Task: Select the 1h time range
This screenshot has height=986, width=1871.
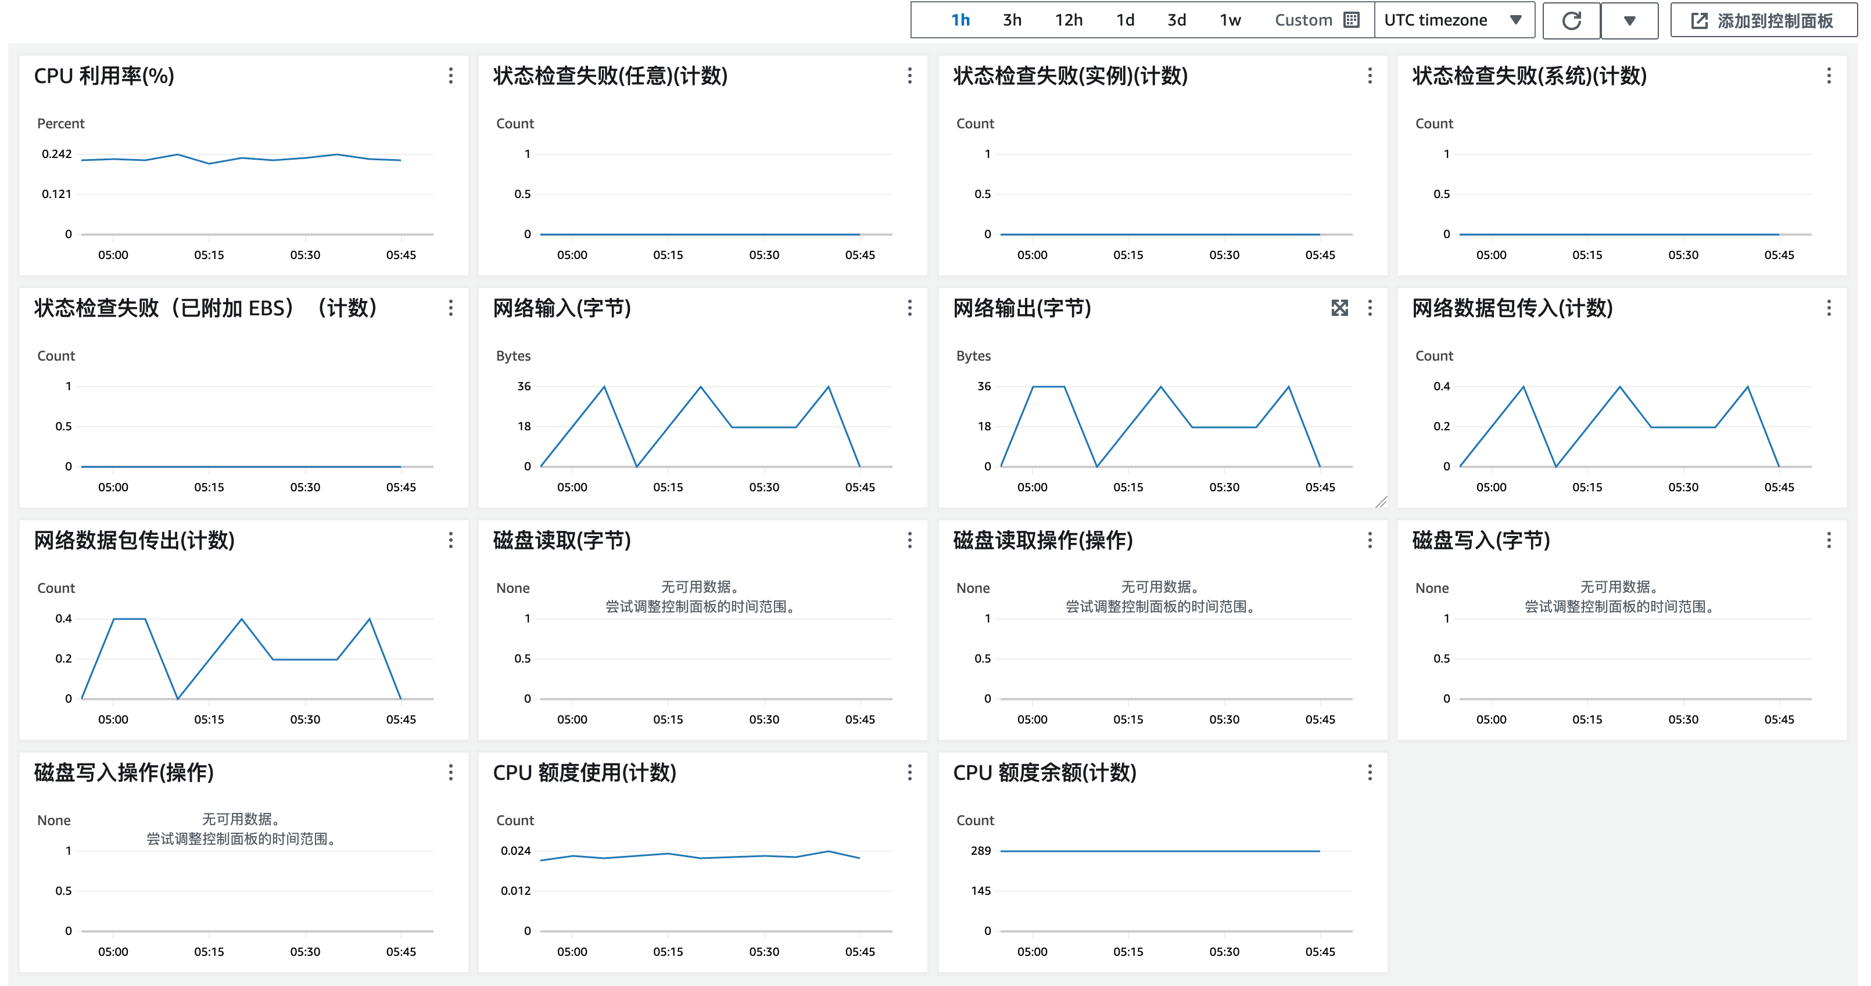Action: (x=960, y=20)
